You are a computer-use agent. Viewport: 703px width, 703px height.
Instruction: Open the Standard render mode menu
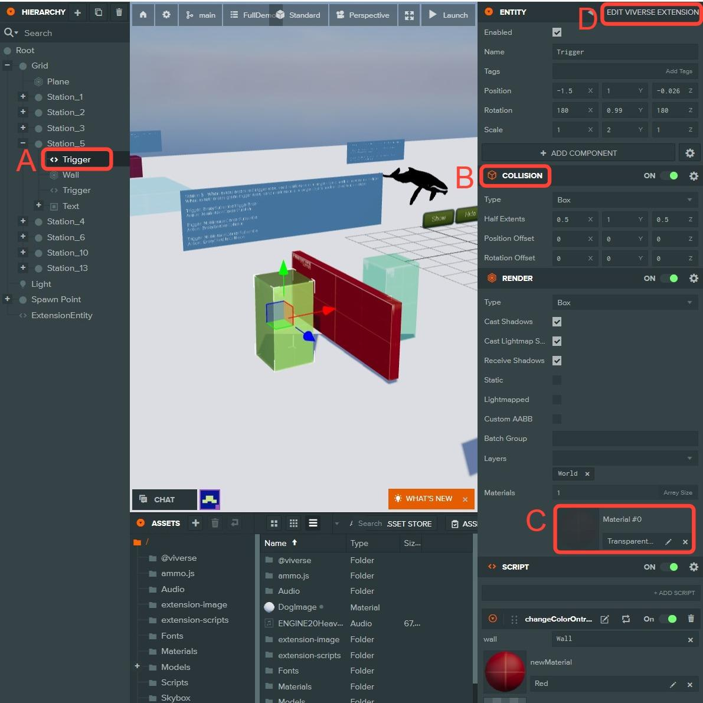[x=299, y=15]
